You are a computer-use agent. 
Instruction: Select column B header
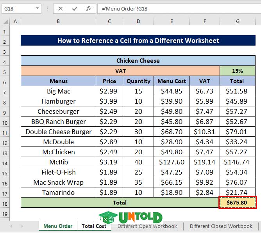point(58,21)
